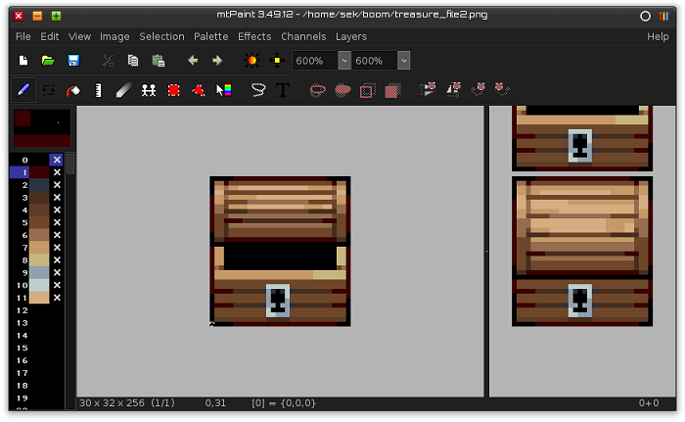Select the Flood Fill bucket tool
The height and width of the screenshot is (422, 685).
[73, 90]
